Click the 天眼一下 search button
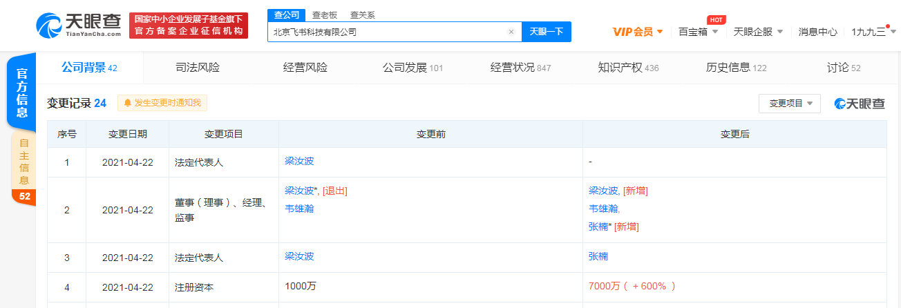901x308 pixels. click(x=546, y=32)
